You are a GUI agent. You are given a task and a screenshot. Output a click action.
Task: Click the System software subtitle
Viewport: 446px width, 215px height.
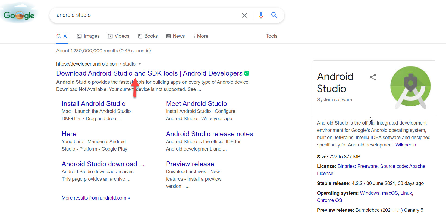coord(334,100)
